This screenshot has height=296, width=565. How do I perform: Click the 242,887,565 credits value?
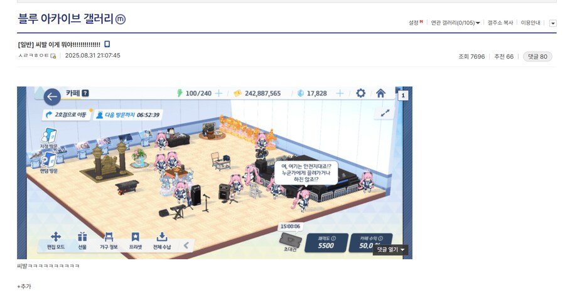tap(262, 93)
